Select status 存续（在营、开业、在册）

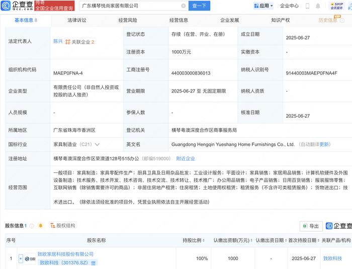[198, 34]
